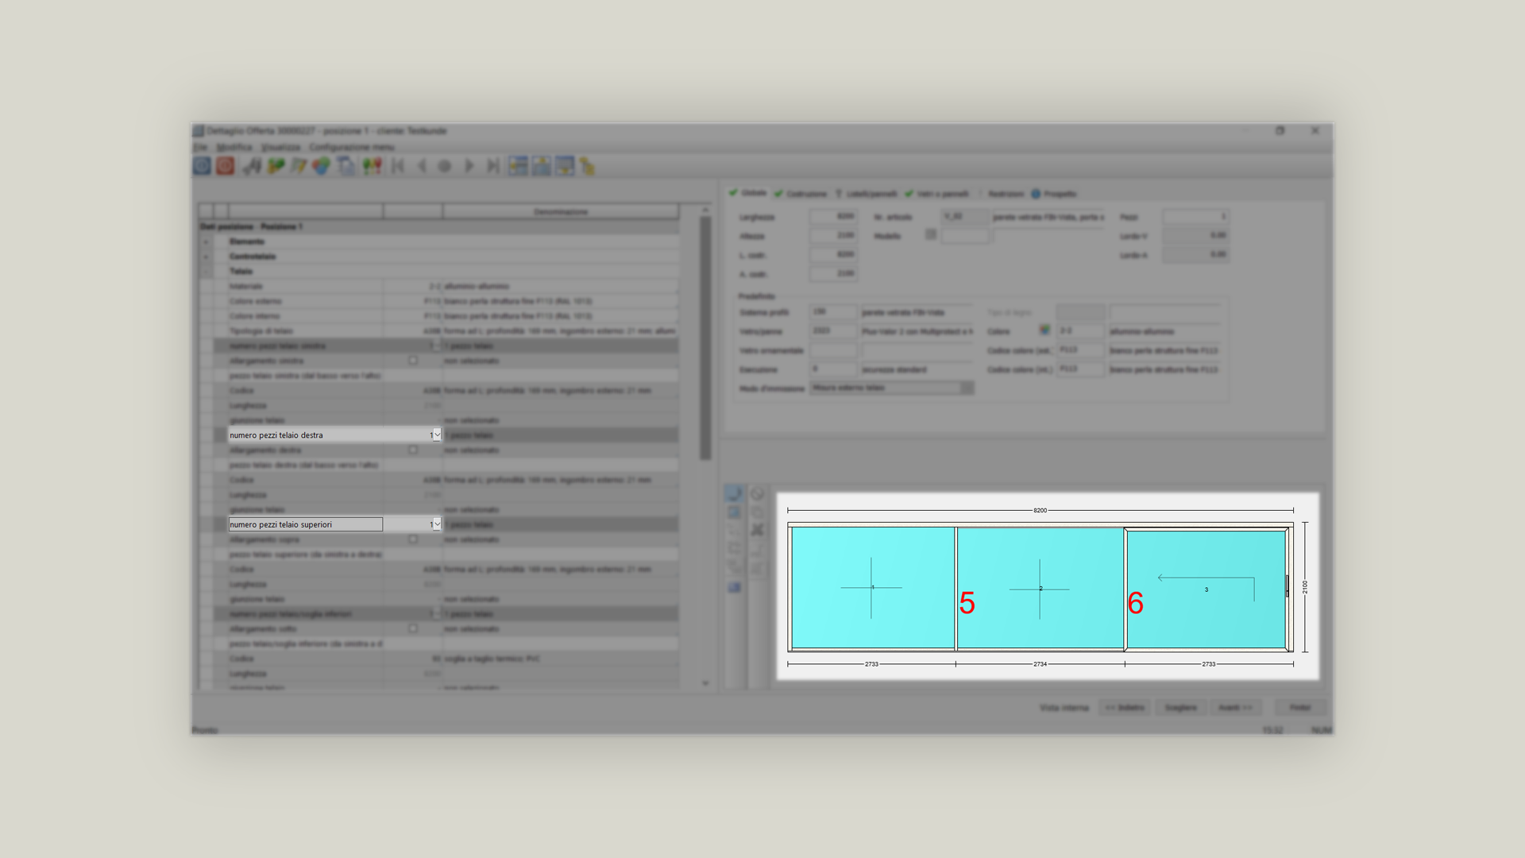Click the 2100 height dimension
This screenshot has width=1525, height=858.
1305,587
